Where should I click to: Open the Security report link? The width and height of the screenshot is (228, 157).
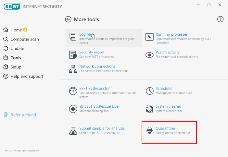[x=92, y=52]
